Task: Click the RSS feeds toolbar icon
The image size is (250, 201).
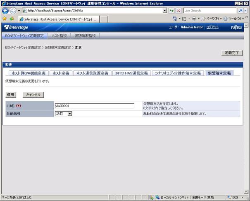Action: 184,19
